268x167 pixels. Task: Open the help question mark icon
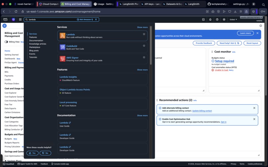pyautogui.click(x=217, y=20)
